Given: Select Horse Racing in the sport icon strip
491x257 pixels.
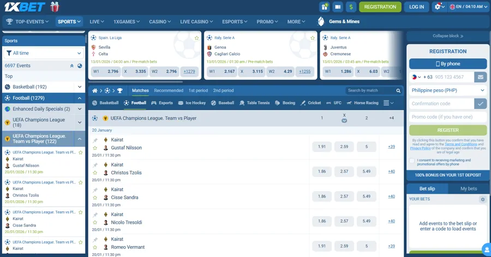Looking at the screenshot, I should 362,103.
